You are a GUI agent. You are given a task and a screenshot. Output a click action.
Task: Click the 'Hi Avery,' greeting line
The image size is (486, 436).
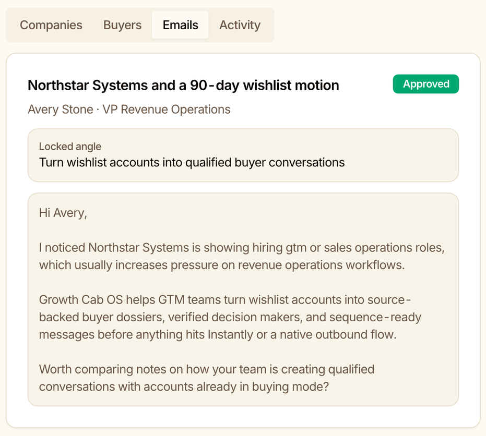pyautogui.click(x=63, y=213)
